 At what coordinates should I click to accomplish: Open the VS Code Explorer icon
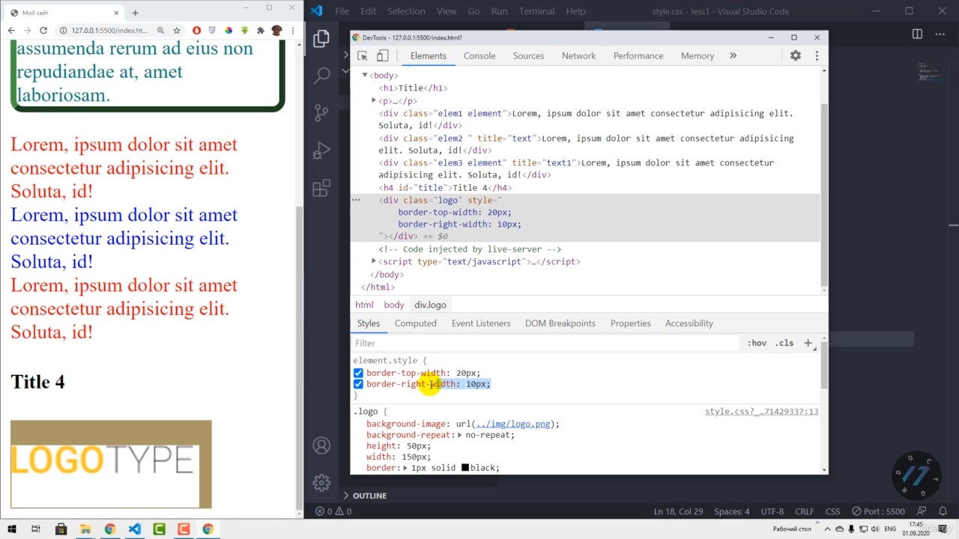point(321,39)
